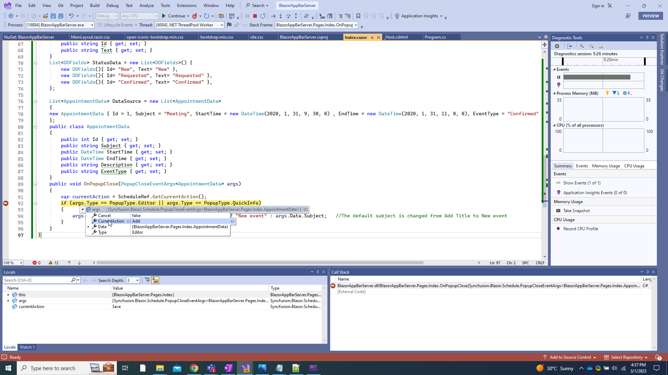
Task: Collapse the Process Memory section
Action: pyautogui.click(x=554, y=93)
